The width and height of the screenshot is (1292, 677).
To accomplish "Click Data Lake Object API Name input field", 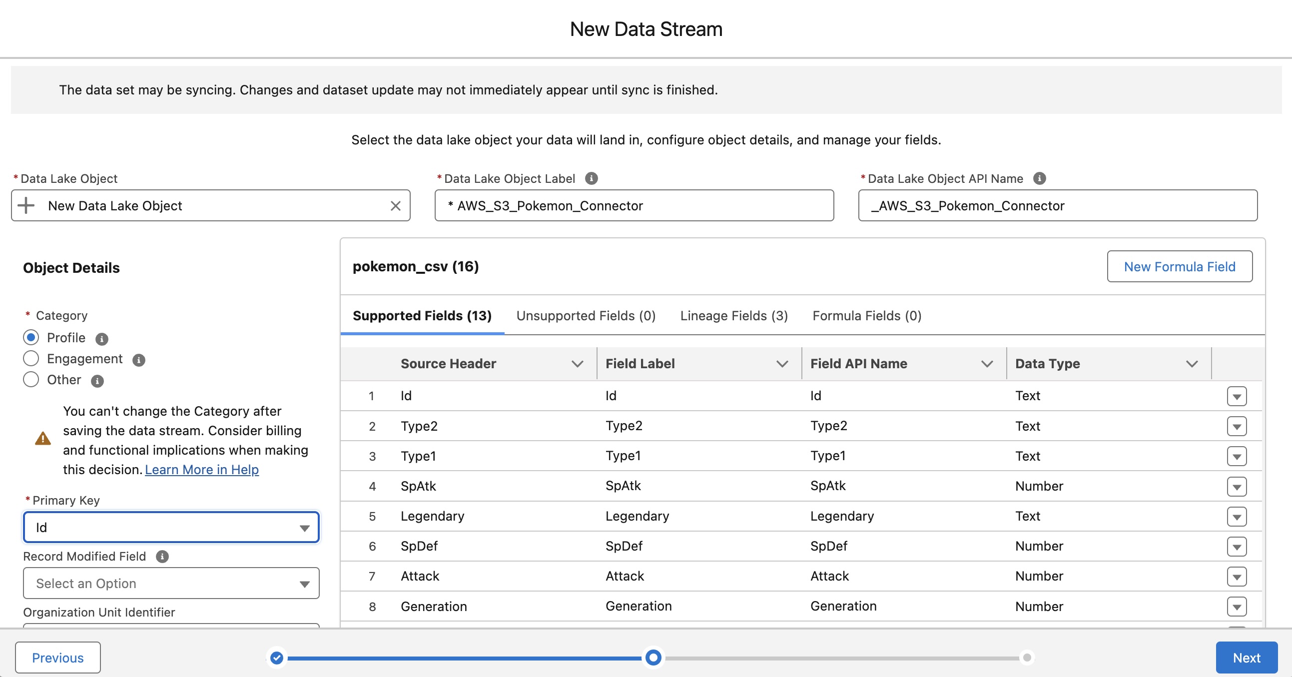I will (1057, 206).
